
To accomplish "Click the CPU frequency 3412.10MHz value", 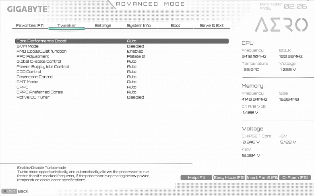I will tap(254, 56).
